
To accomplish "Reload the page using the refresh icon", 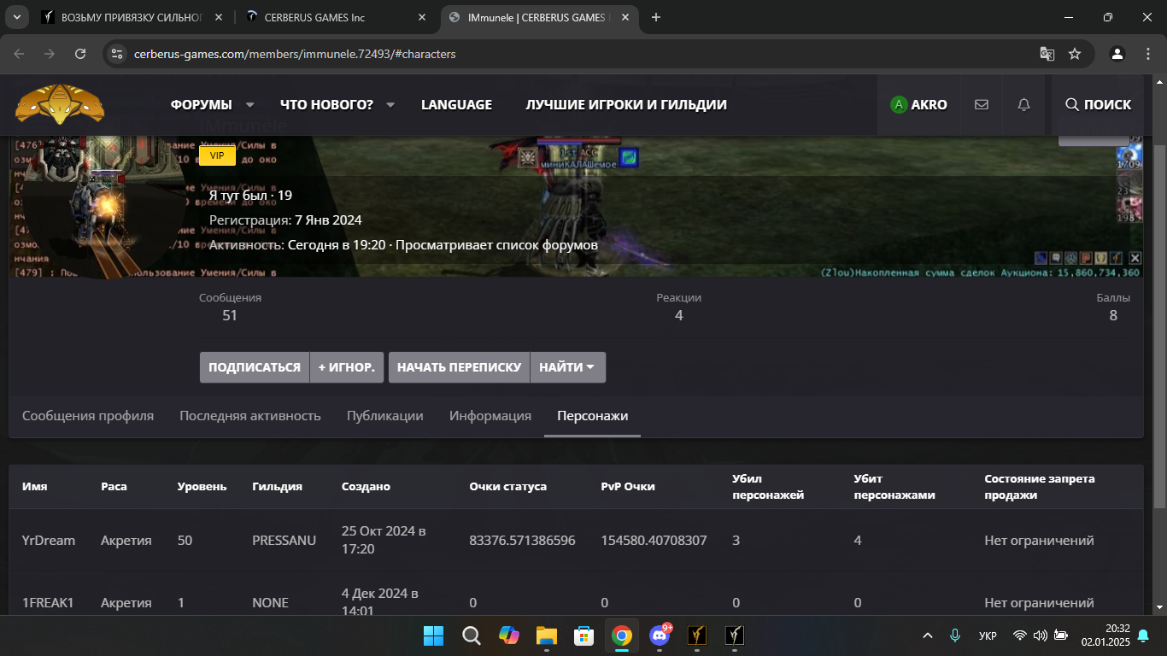I will (x=80, y=54).
